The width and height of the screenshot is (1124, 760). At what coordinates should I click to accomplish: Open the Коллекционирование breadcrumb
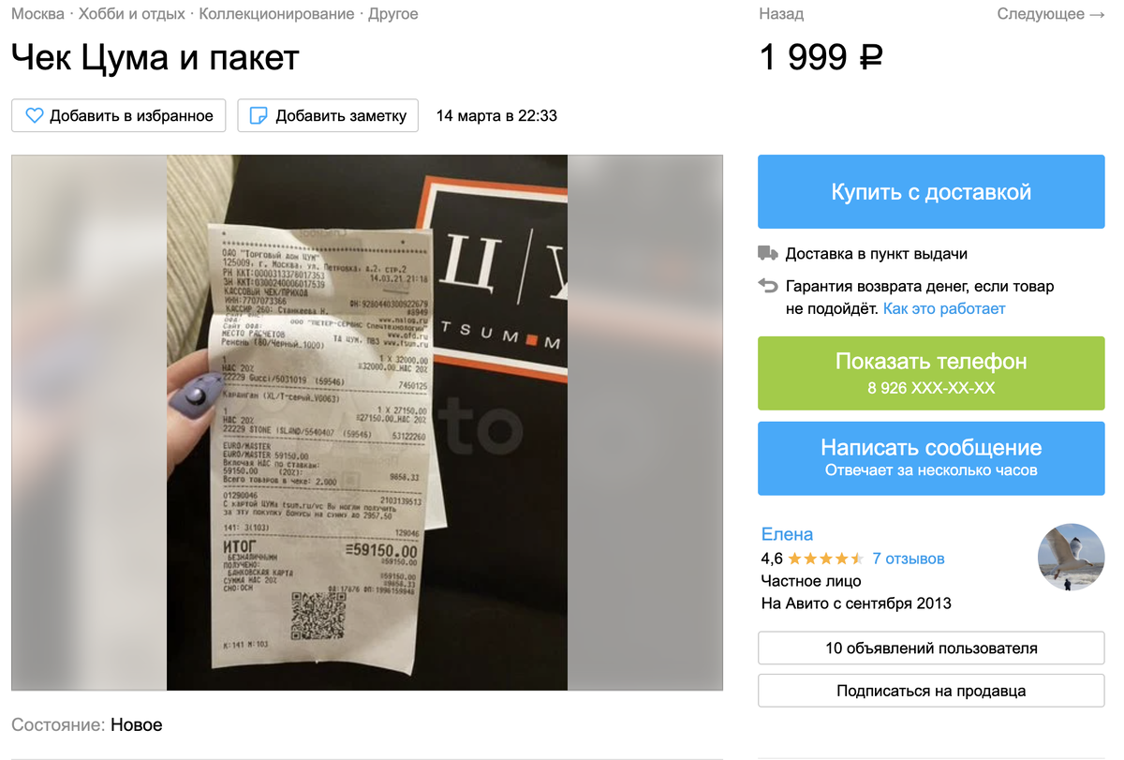277,14
